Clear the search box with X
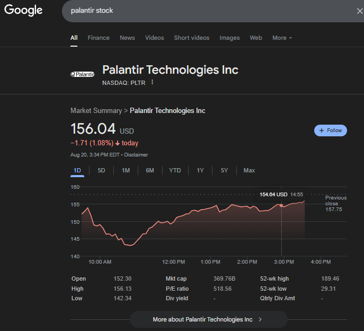 (360, 11)
